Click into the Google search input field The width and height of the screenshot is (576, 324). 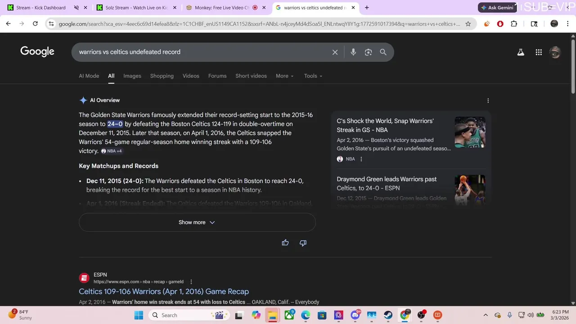pyautogui.click(x=202, y=52)
